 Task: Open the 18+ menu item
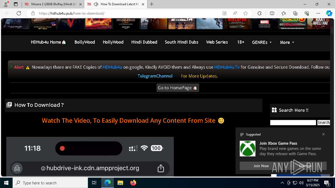coord(241,42)
